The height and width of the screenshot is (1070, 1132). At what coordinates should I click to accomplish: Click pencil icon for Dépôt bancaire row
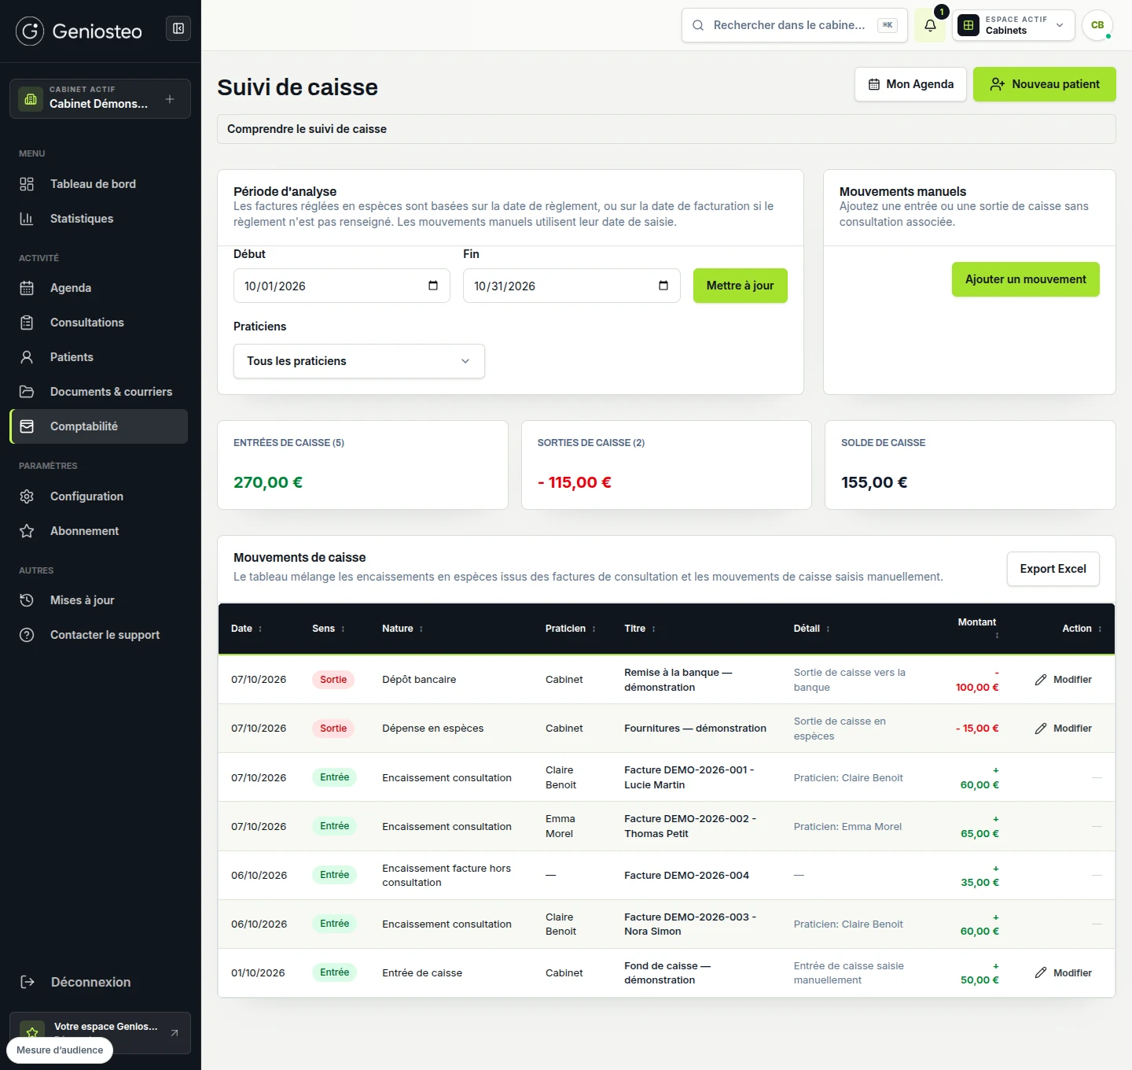pos(1041,680)
